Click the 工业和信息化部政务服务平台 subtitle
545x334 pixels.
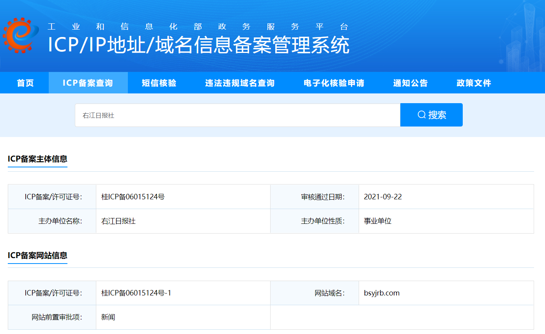coord(198,27)
